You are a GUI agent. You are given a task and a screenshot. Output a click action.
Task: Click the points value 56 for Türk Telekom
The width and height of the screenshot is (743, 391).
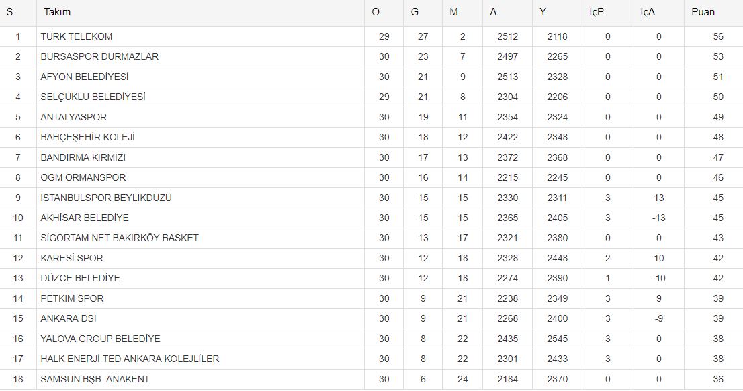point(718,36)
